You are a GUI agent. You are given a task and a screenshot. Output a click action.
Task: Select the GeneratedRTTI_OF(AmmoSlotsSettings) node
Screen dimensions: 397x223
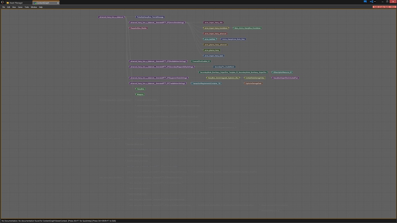click(157, 23)
